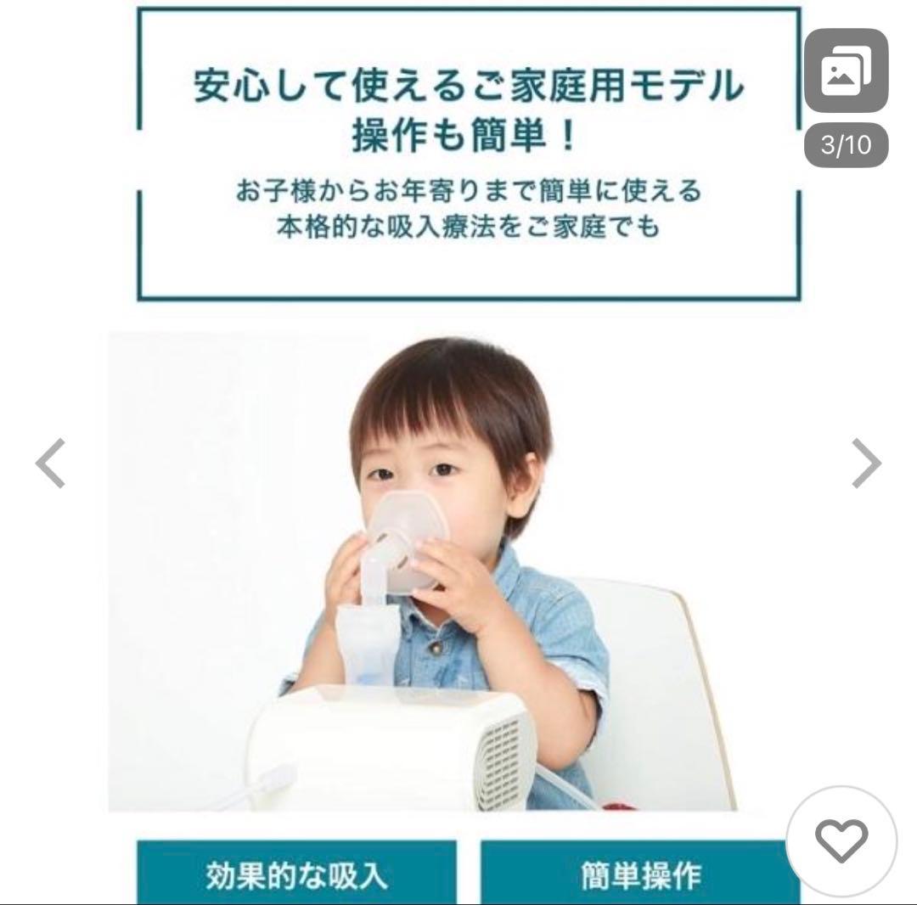Click the 操作も簡単！ heading text
The image size is (917, 905).
466,135
